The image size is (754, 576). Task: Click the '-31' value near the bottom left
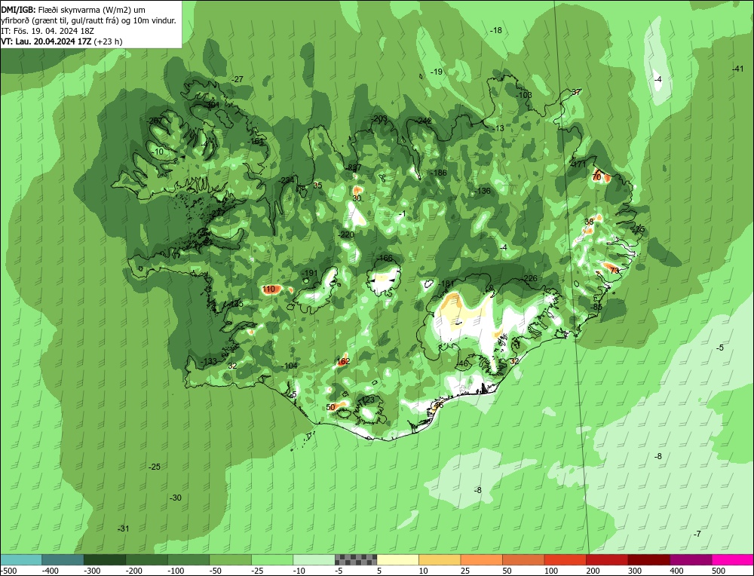point(124,529)
